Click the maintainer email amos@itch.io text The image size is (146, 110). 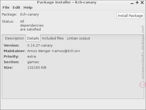tap(66, 51)
